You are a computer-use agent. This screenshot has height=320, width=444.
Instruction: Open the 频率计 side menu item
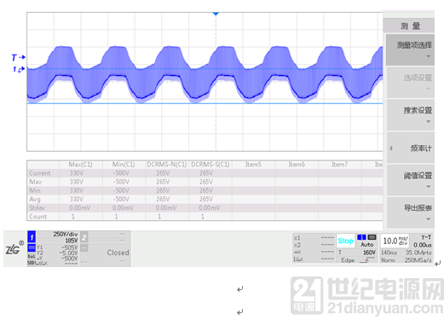coord(411,148)
